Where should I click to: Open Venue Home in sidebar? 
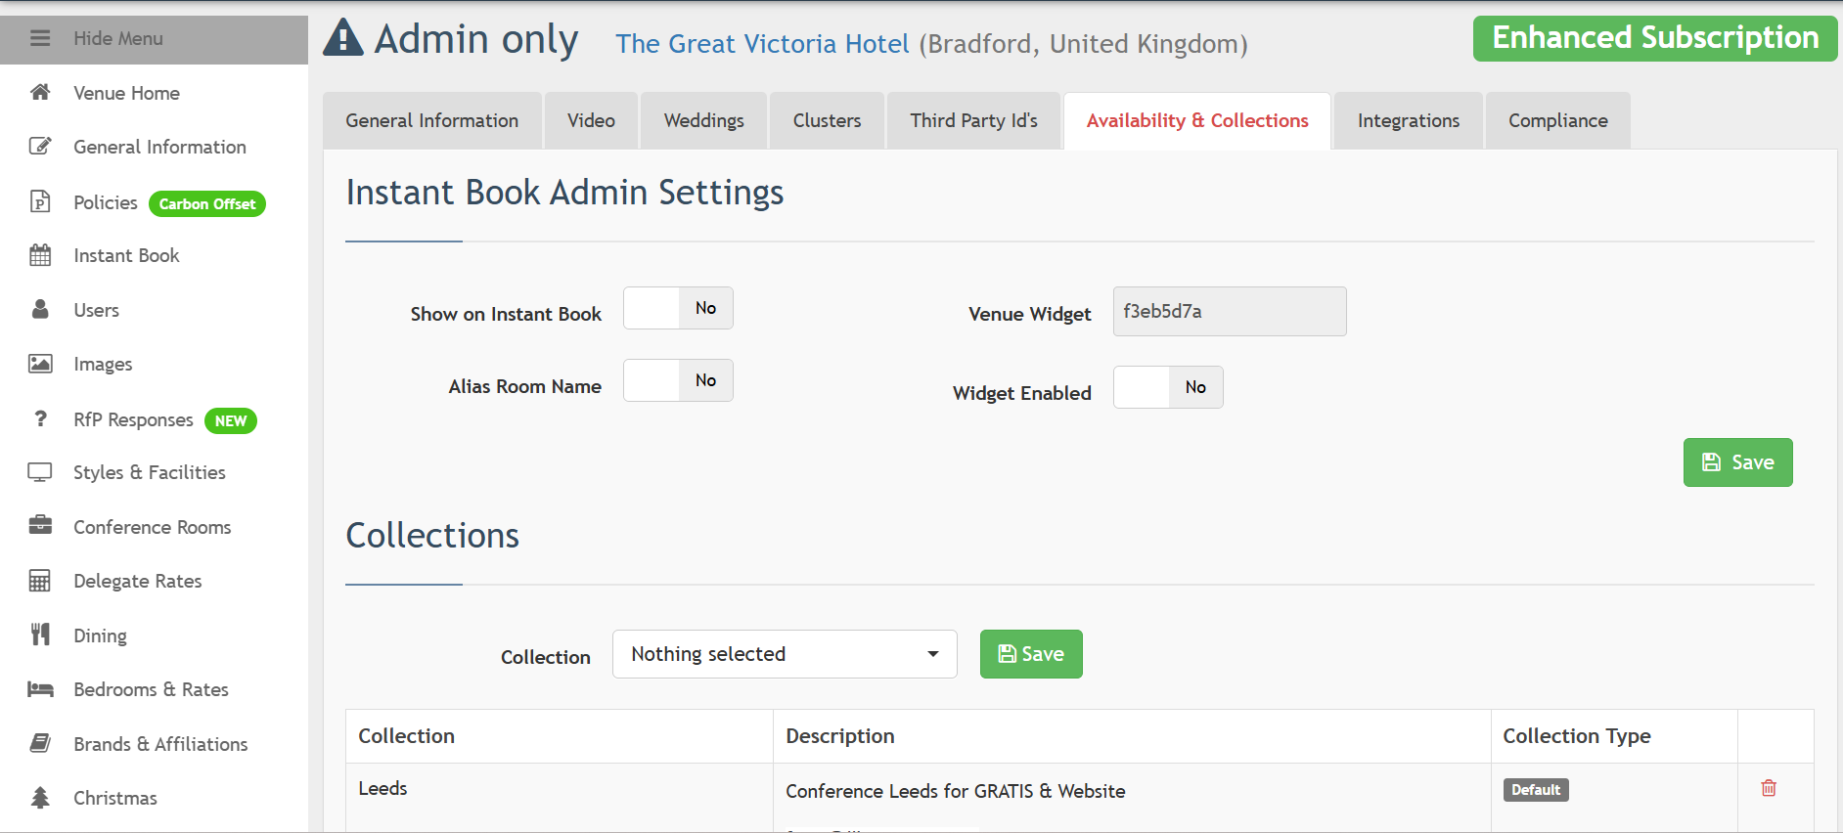pos(127,93)
